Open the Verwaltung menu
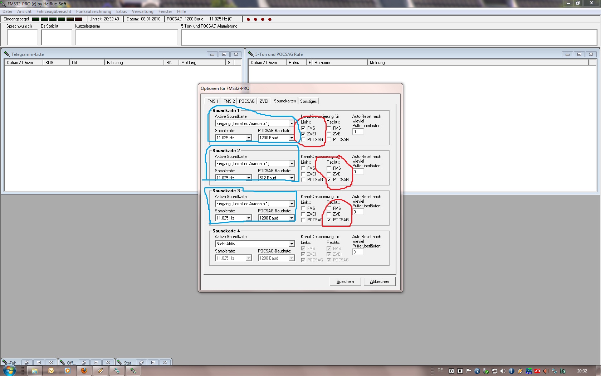Screen dimensions: 601x376 coord(142,11)
